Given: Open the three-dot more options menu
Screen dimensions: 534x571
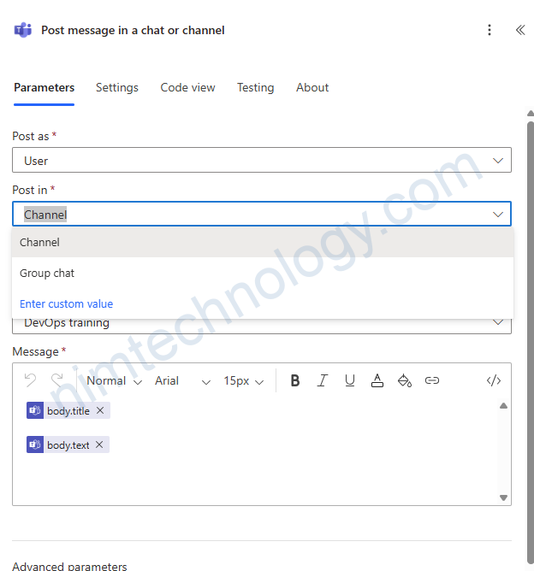Looking at the screenshot, I should [x=489, y=30].
